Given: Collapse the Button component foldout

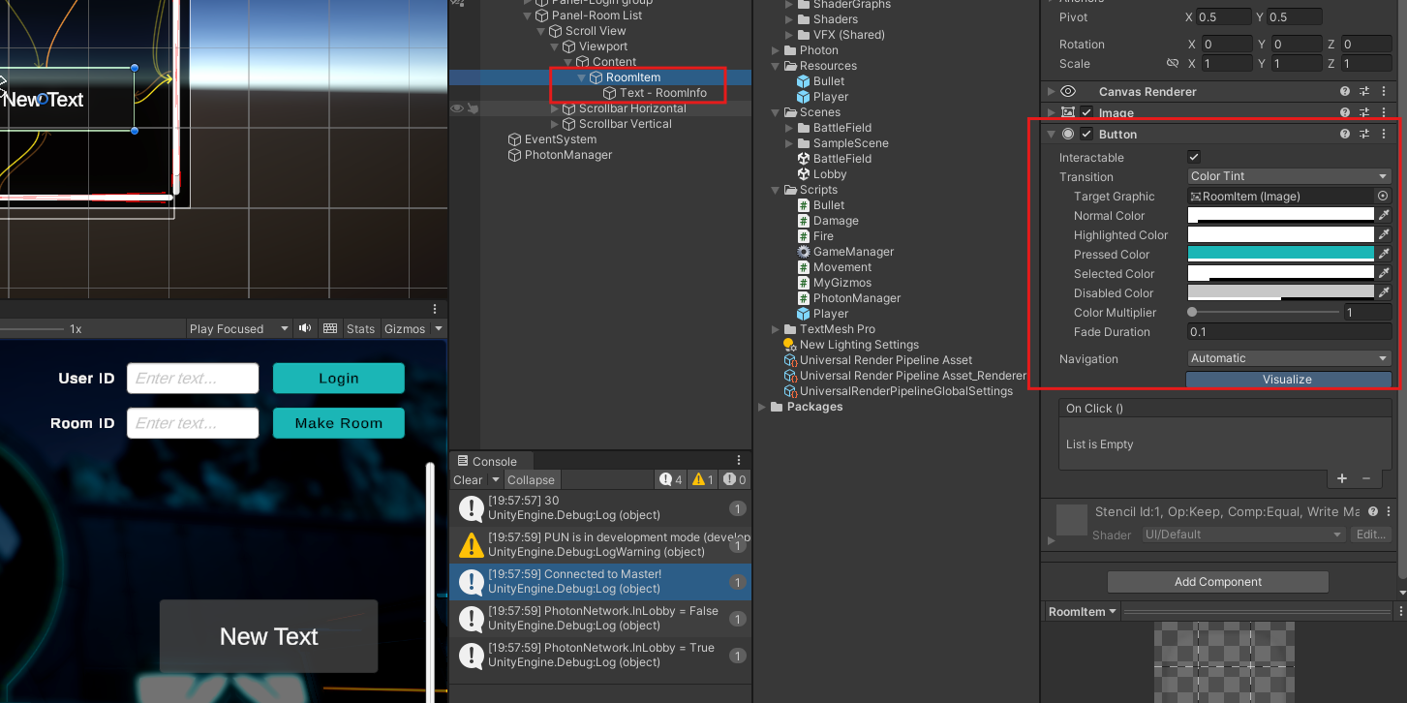Looking at the screenshot, I should tap(1052, 135).
